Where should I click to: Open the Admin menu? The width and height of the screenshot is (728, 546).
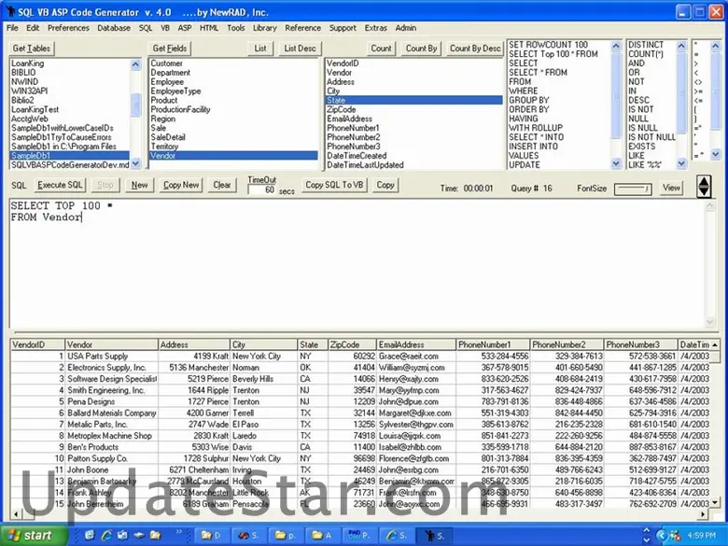(406, 28)
